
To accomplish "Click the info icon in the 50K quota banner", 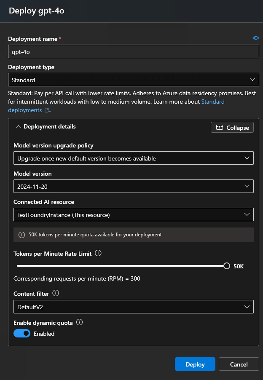I will point(21,235).
